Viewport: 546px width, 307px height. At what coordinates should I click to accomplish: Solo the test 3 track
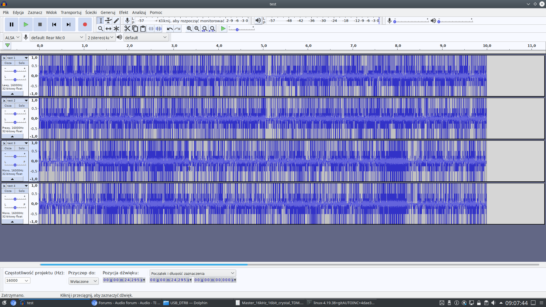[x=22, y=148]
